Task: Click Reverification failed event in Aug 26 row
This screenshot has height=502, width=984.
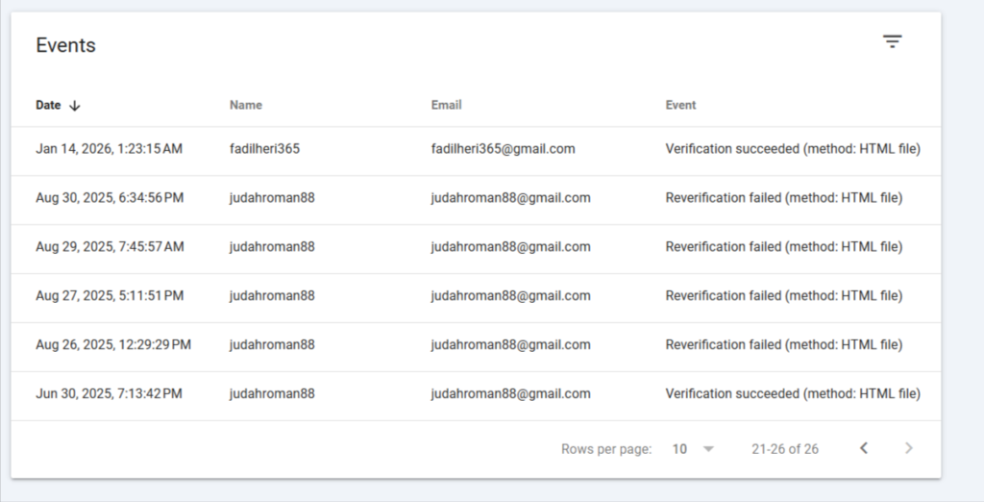Action: [x=784, y=345]
